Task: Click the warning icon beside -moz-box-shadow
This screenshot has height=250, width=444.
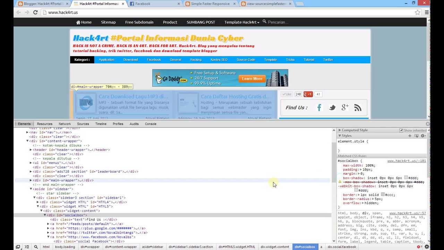Action: [340, 182]
